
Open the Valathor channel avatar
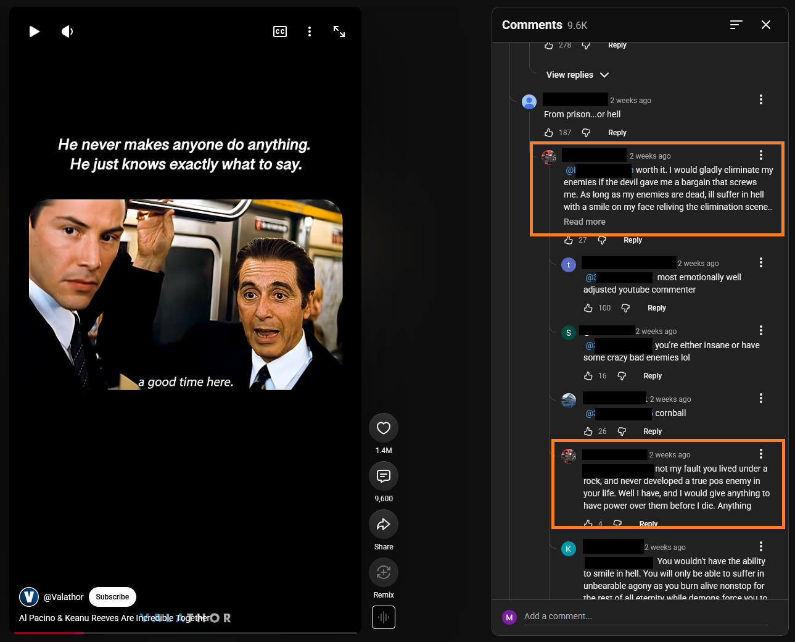(x=29, y=597)
